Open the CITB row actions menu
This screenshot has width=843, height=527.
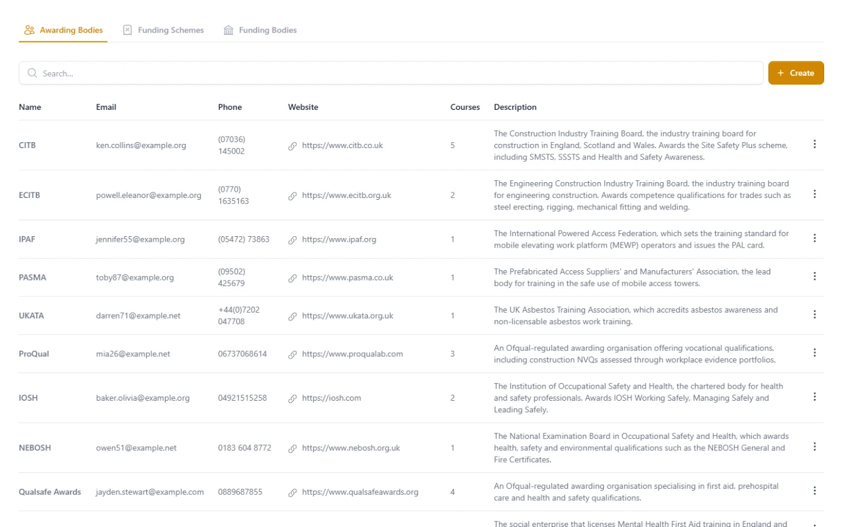coord(814,144)
